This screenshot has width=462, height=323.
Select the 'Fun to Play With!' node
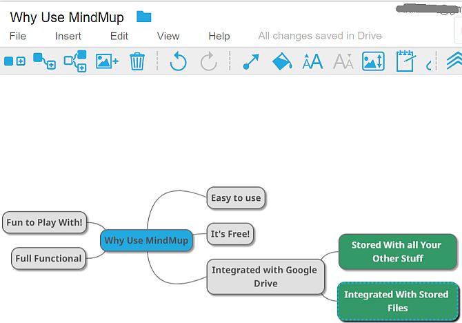(45, 222)
